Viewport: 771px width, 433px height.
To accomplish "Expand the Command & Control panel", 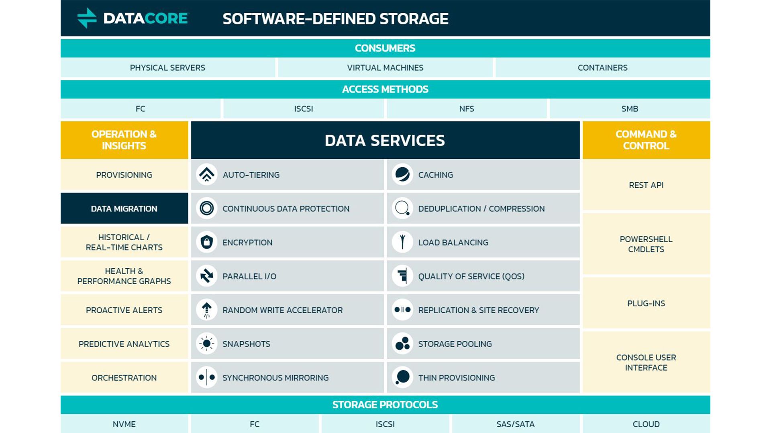I will pos(645,140).
